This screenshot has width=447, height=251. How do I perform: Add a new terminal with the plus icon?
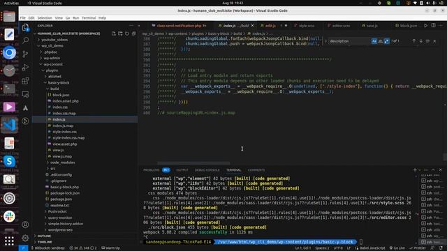(x=415, y=170)
